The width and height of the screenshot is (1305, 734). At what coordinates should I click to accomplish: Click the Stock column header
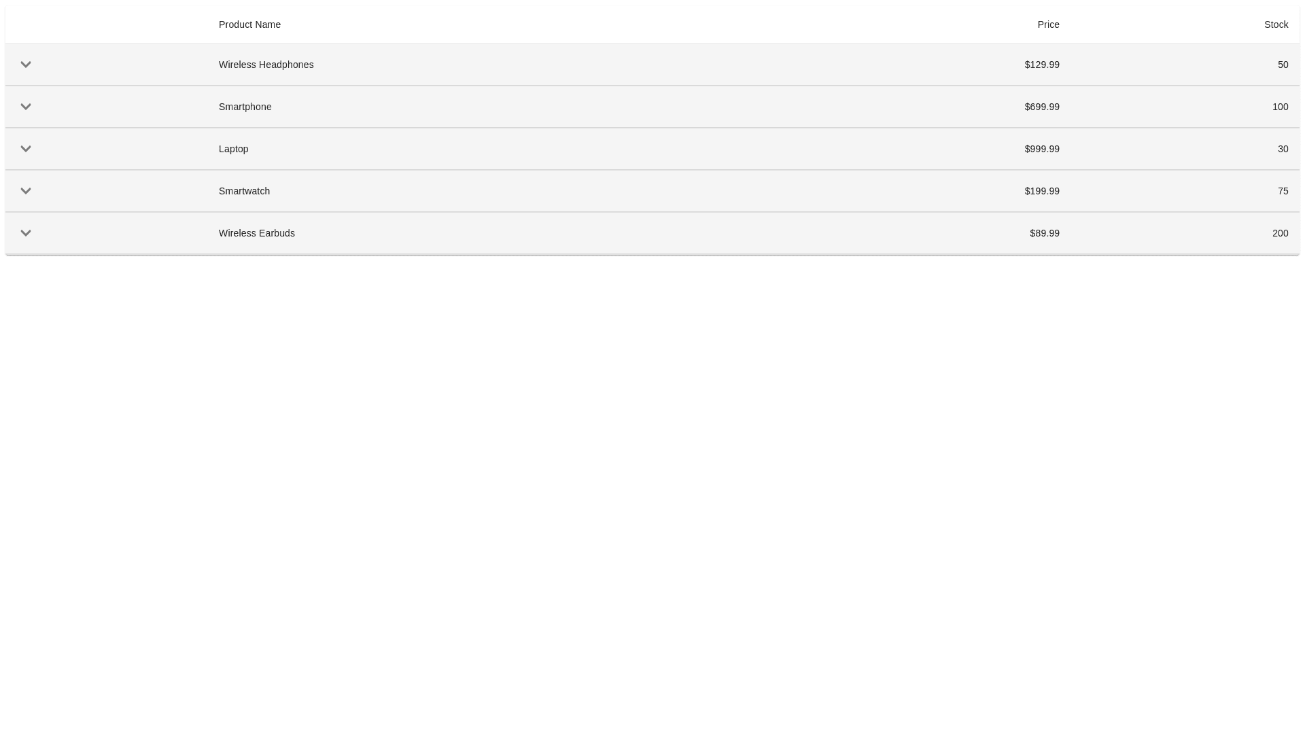1276,24
